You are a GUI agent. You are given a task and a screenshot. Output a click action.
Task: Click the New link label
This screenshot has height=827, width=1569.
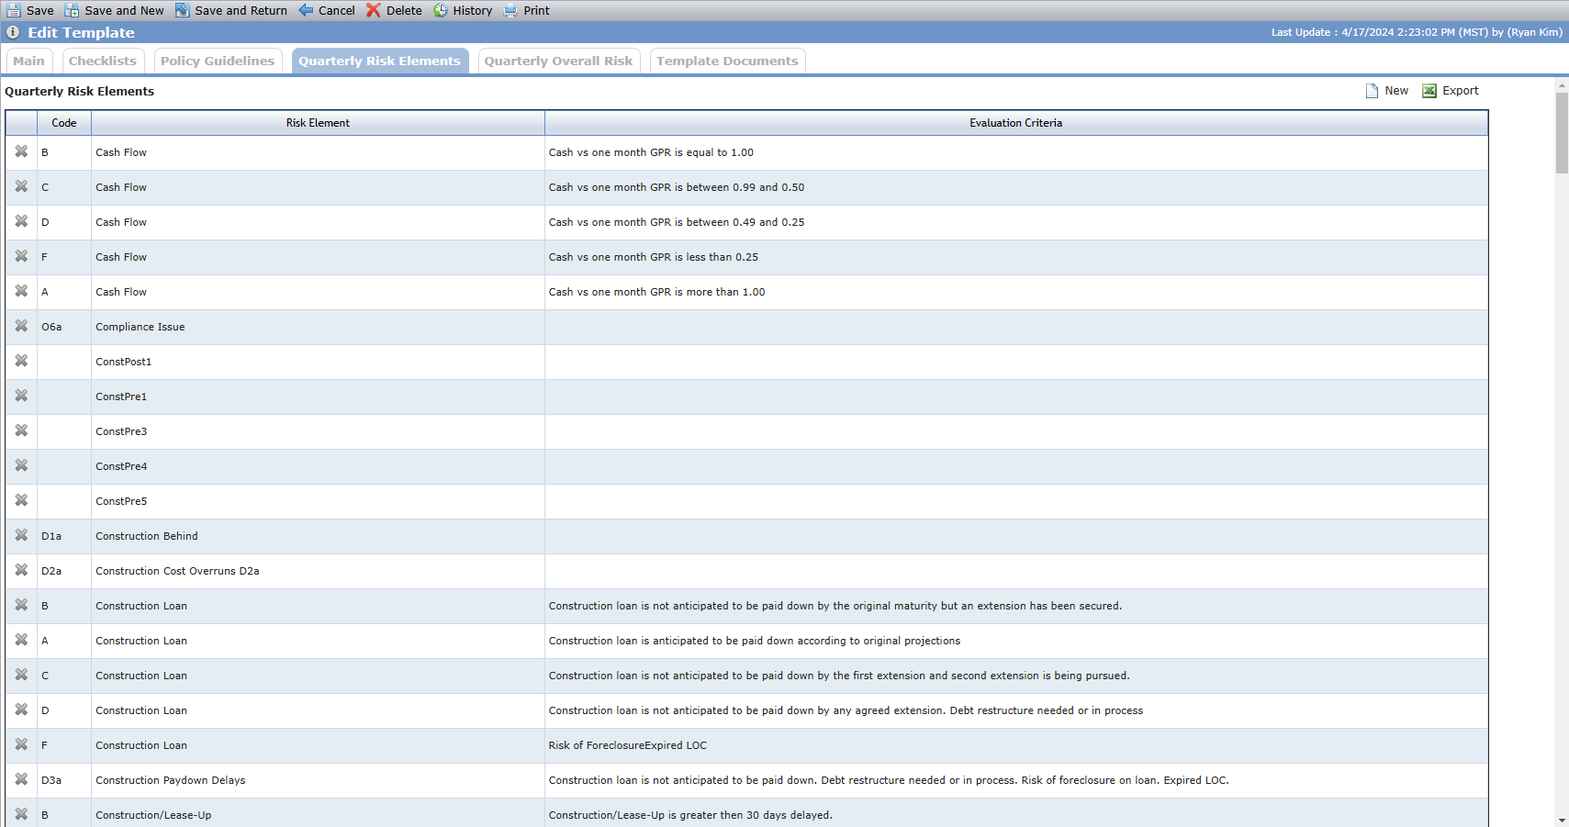(x=1396, y=91)
